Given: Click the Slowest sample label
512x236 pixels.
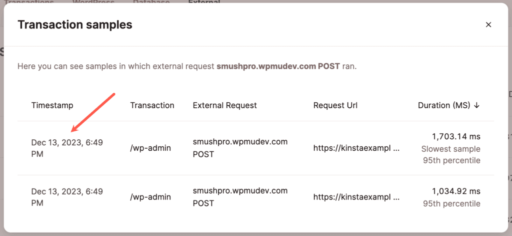Looking at the screenshot, I should point(450,149).
